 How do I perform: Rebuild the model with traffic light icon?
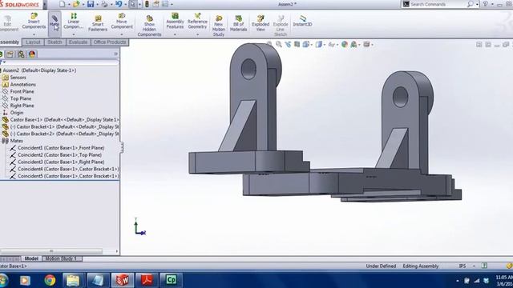(x=147, y=4)
